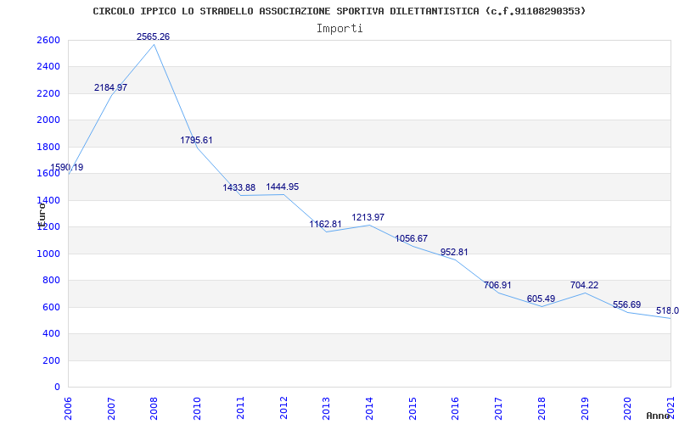679x424 pixels.
Task: Click the 2019 year axis label
Action: pos(585,408)
